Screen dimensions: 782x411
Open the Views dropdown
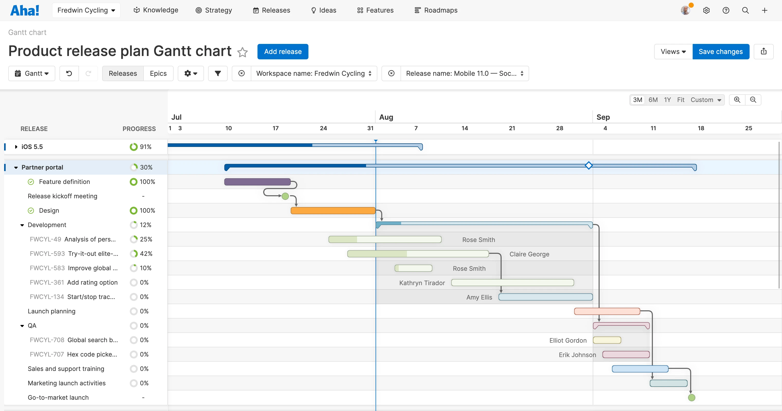tap(672, 52)
